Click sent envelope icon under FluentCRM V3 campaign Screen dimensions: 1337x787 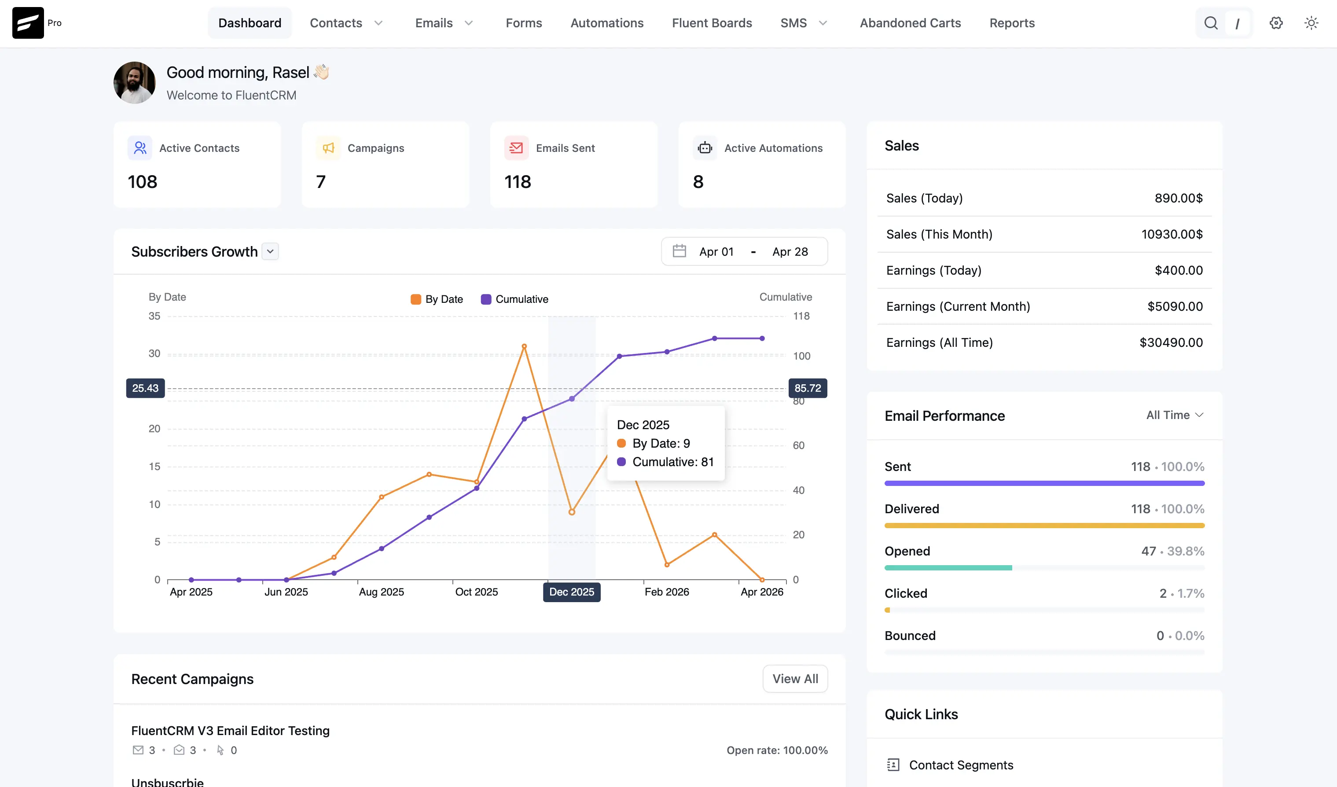138,750
